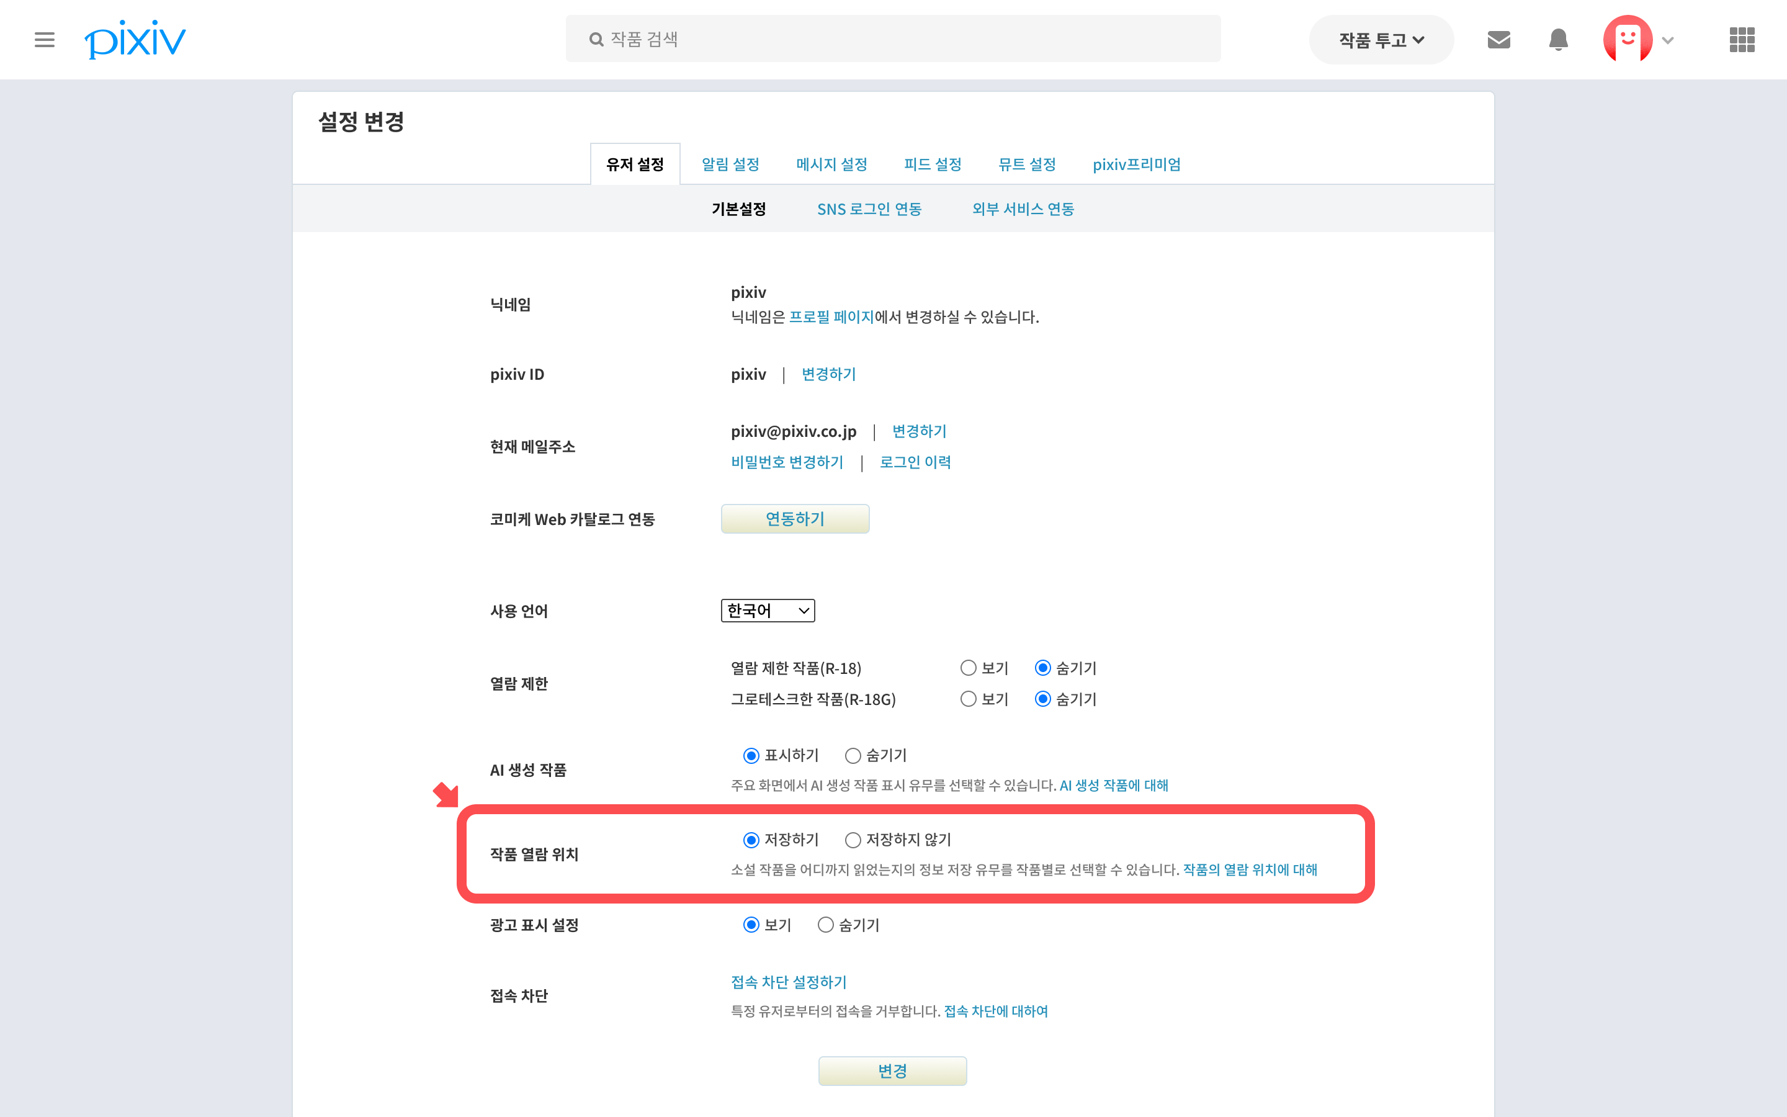Screen dimensions: 1787x1117
Task: Select 저장하지 않기 radio option
Action: coord(853,840)
